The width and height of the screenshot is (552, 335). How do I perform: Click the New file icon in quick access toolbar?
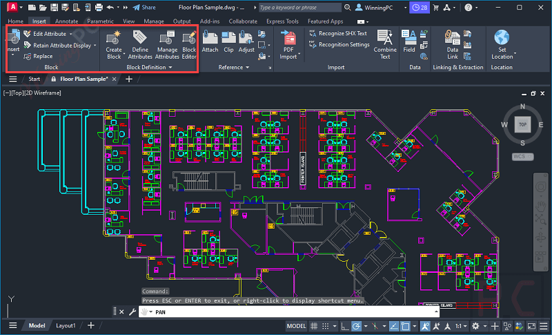click(x=32, y=8)
